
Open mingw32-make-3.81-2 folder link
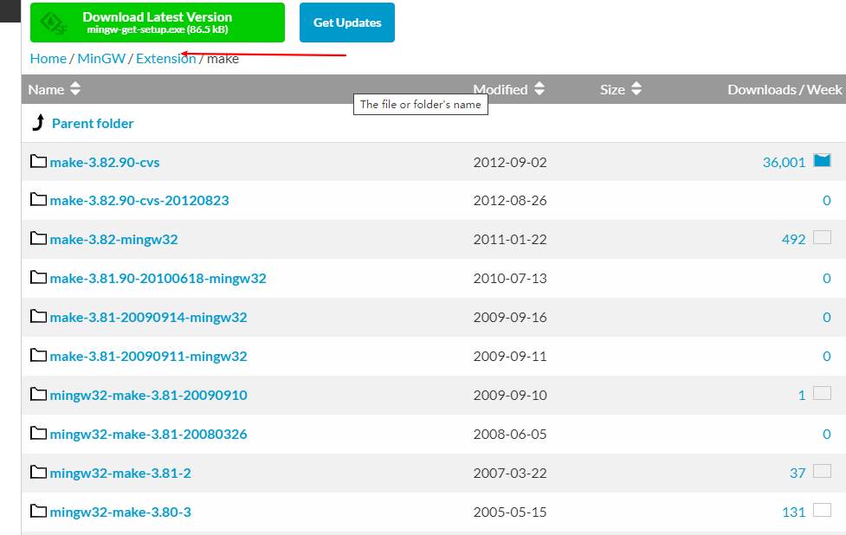coord(120,473)
